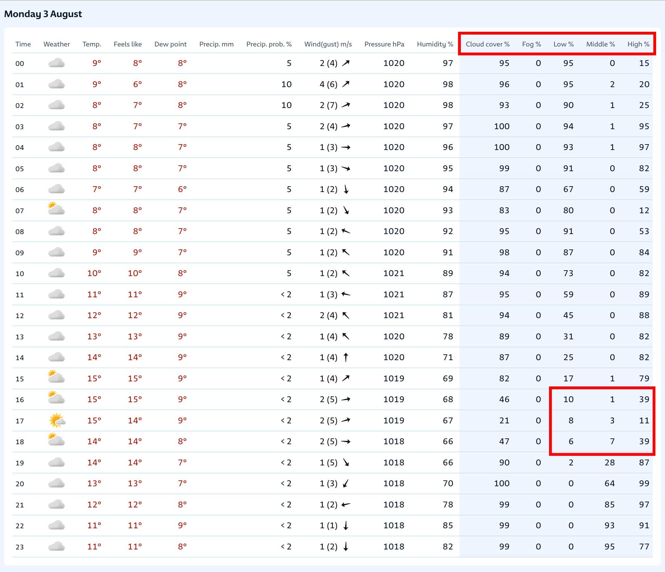Click wind direction arrow in hour 13 row
Viewport: 665px width, 572px height.
(x=346, y=337)
